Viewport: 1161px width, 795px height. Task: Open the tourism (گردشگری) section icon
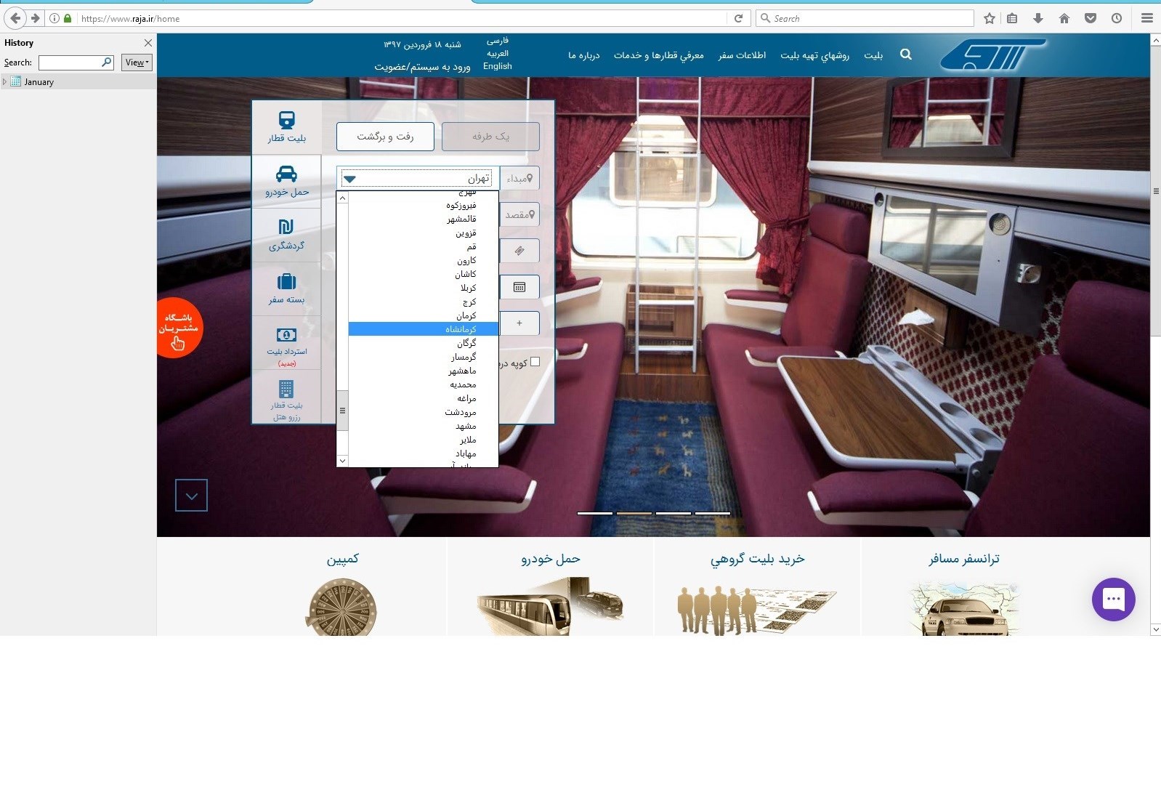pos(286,227)
